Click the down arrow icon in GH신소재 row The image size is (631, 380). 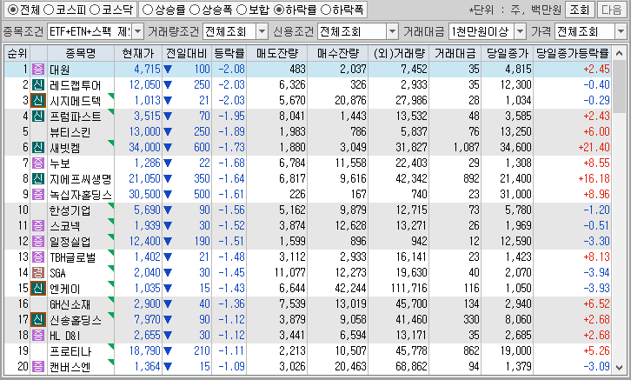168,304
